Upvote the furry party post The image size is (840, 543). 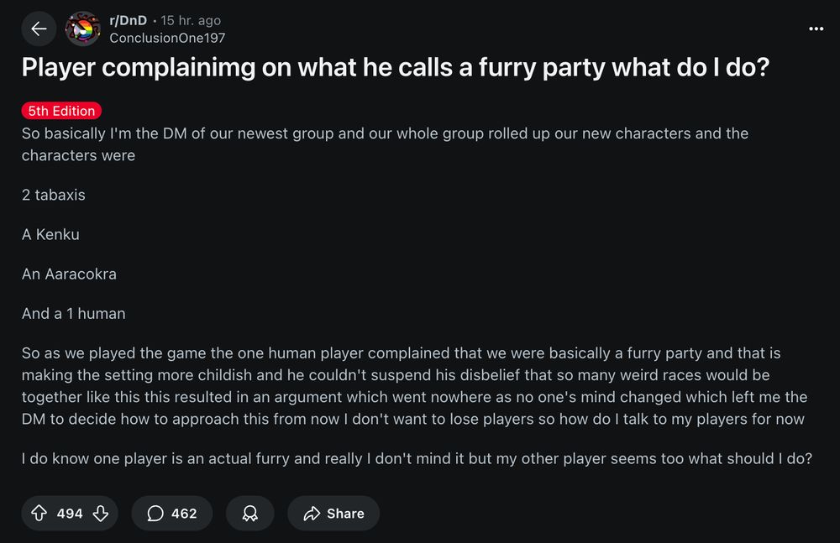coord(39,513)
